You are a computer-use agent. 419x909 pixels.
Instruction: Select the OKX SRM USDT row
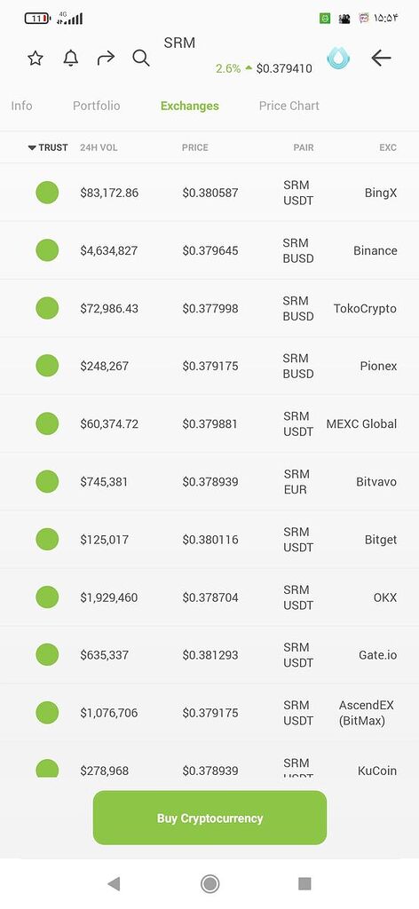(x=209, y=597)
